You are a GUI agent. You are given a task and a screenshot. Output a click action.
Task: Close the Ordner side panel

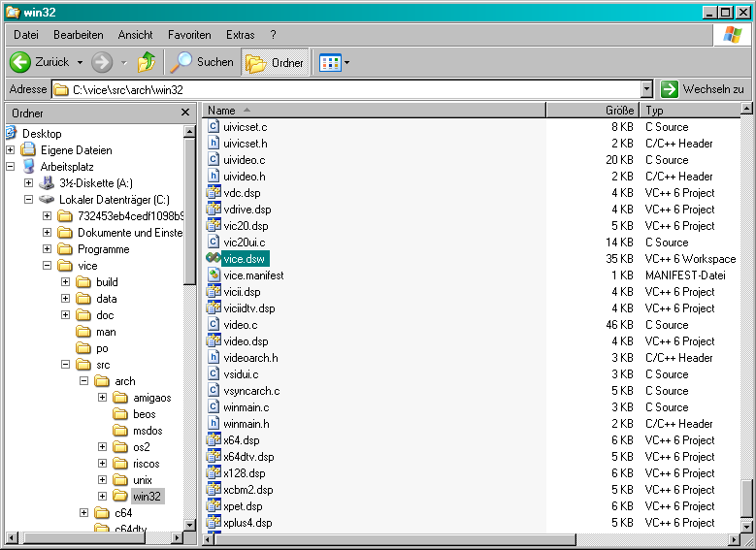(x=185, y=113)
